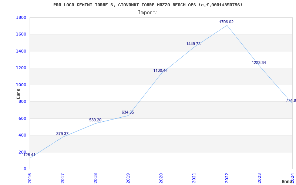The width and height of the screenshot is (296, 185).
Task: Select the 2023 year axis label
Action: 260,178
